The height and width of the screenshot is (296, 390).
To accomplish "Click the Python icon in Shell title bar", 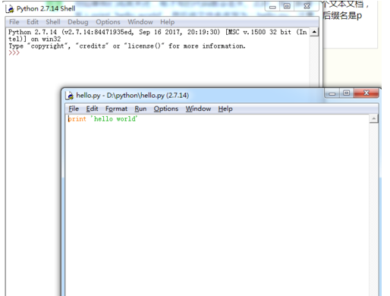I will (10, 9).
